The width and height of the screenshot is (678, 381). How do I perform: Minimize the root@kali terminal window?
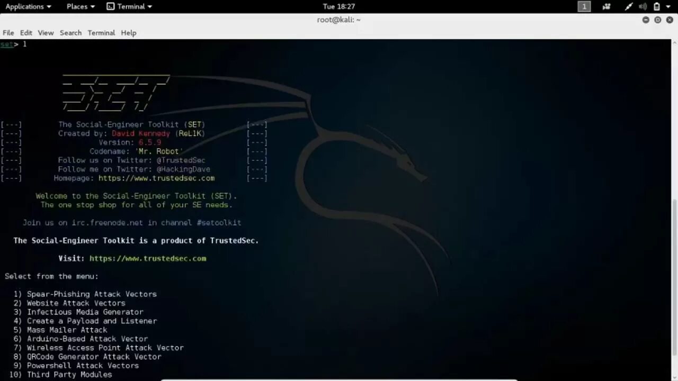[x=646, y=20]
